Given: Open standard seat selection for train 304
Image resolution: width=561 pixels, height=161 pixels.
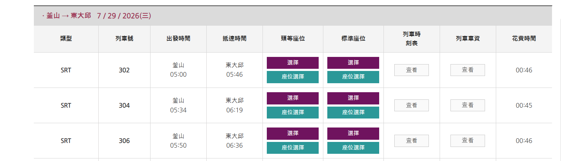Looking at the screenshot, I should (x=353, y=112).
